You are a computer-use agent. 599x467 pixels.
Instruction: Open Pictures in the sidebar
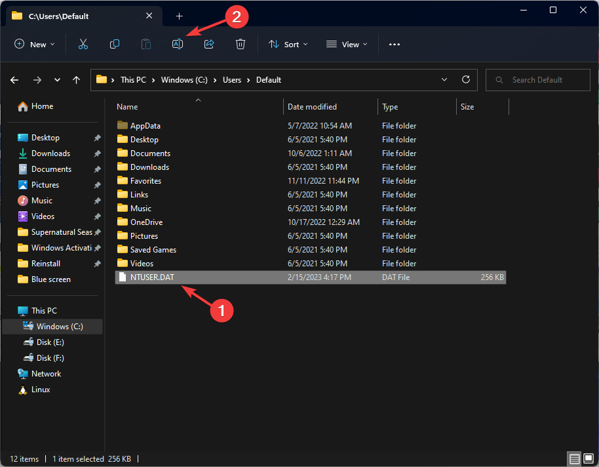pos(38,185)
